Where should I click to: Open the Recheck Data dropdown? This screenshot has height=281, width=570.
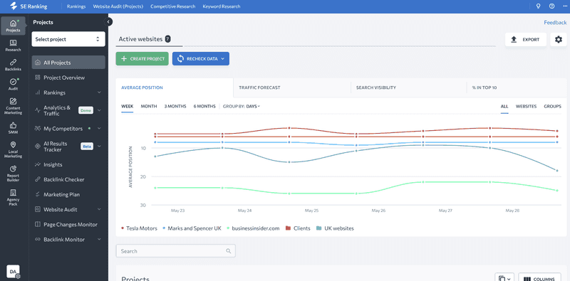click(201, 58)
